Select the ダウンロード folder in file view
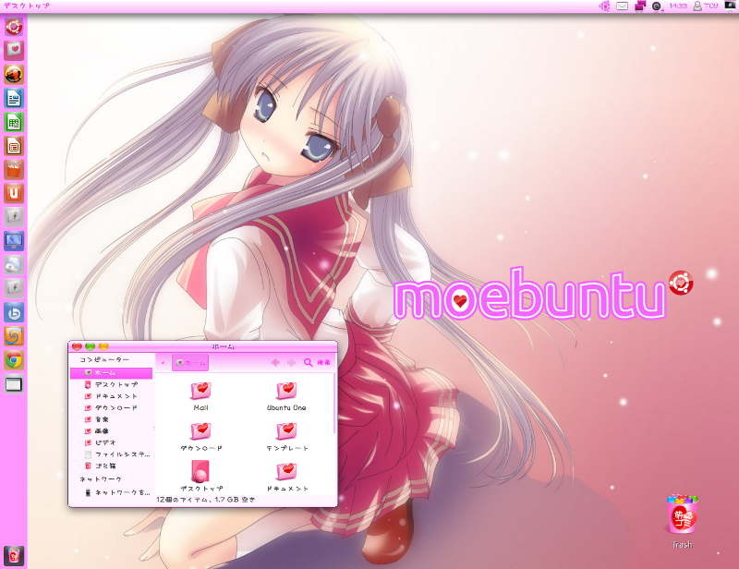The height and width of the screenshot is (569, 739). coord(201,437)
